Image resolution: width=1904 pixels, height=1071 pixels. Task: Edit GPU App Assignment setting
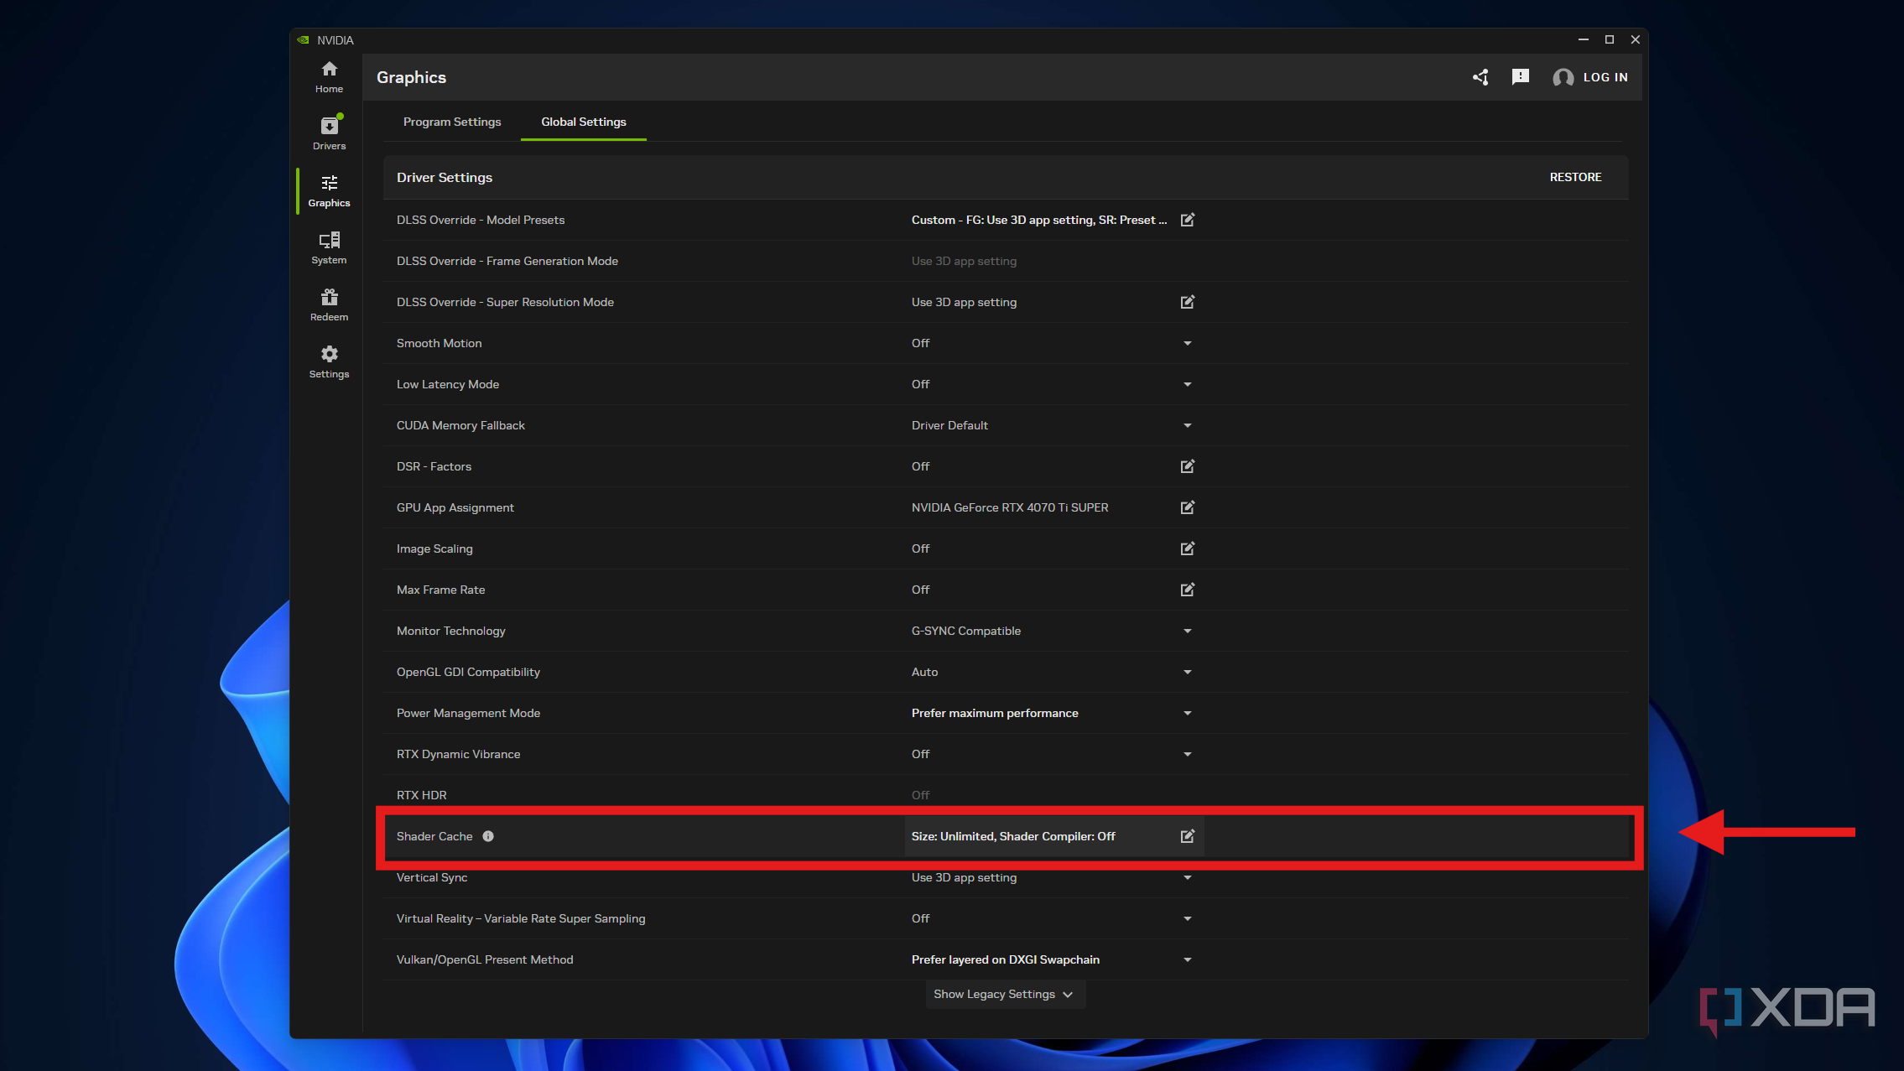pos(1187,507)
